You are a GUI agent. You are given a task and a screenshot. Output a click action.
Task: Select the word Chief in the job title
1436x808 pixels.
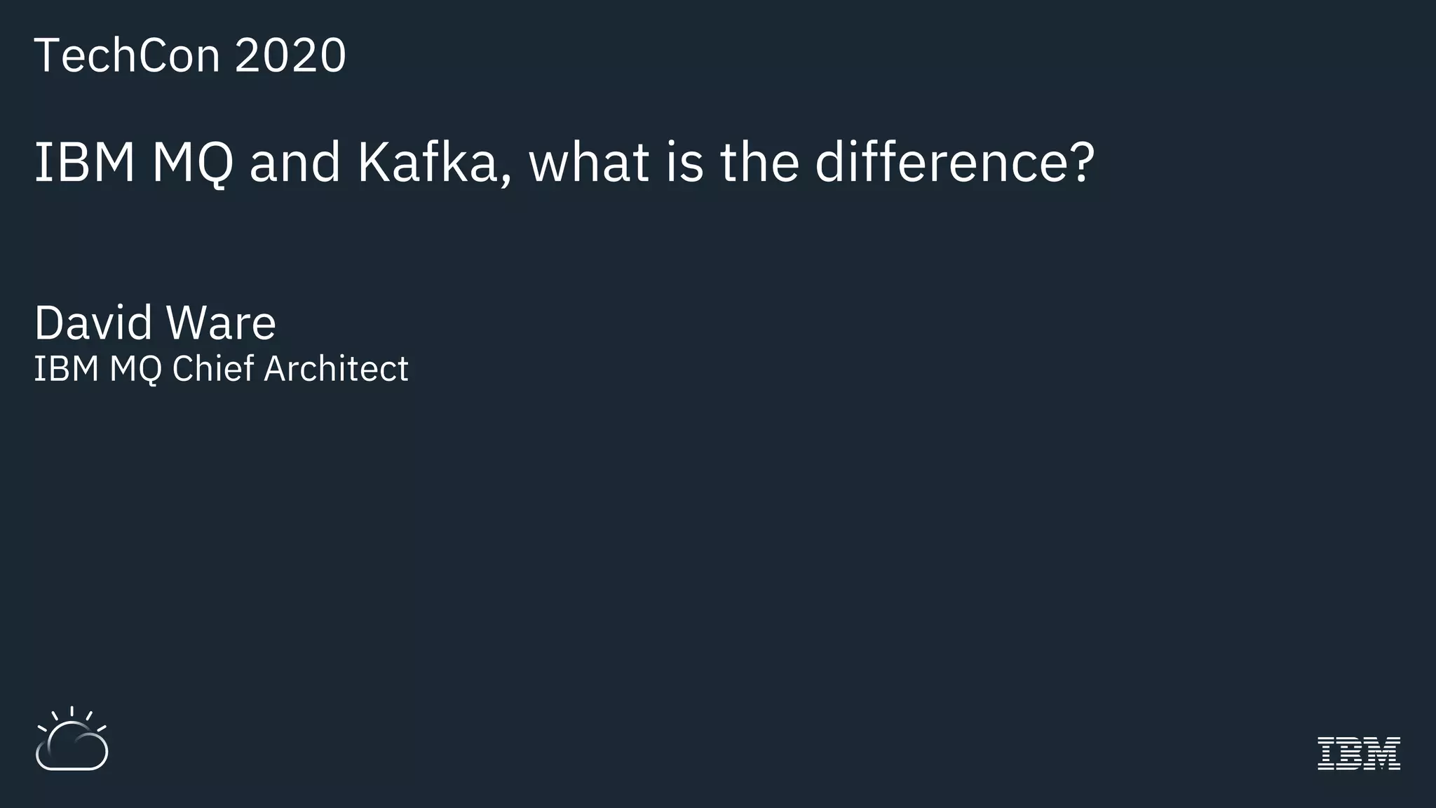(212, 369)
